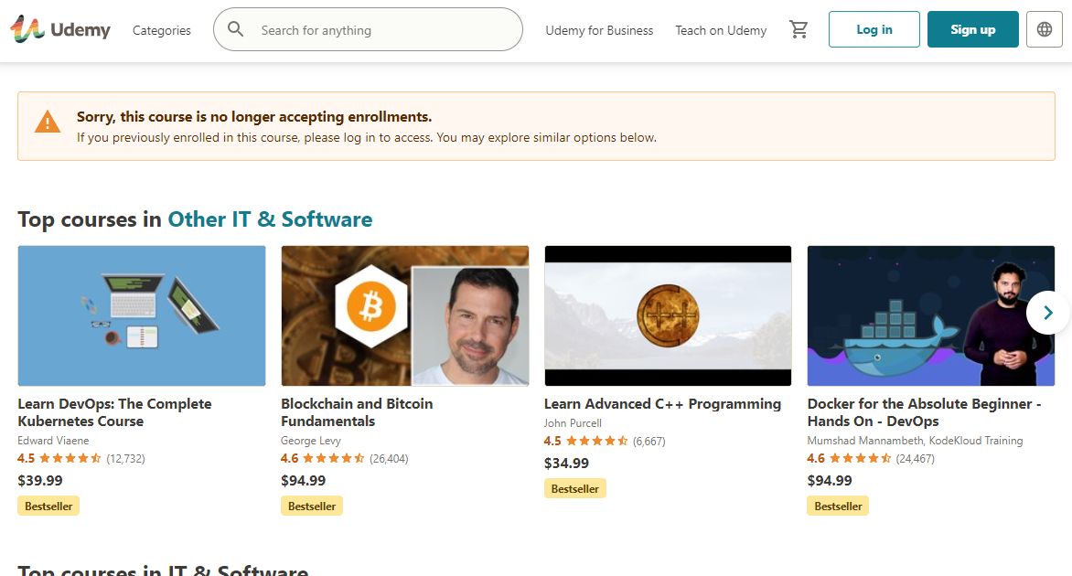Open Udemy for Business
Viewport: 1072px width, 576px height.
(599, 30)
